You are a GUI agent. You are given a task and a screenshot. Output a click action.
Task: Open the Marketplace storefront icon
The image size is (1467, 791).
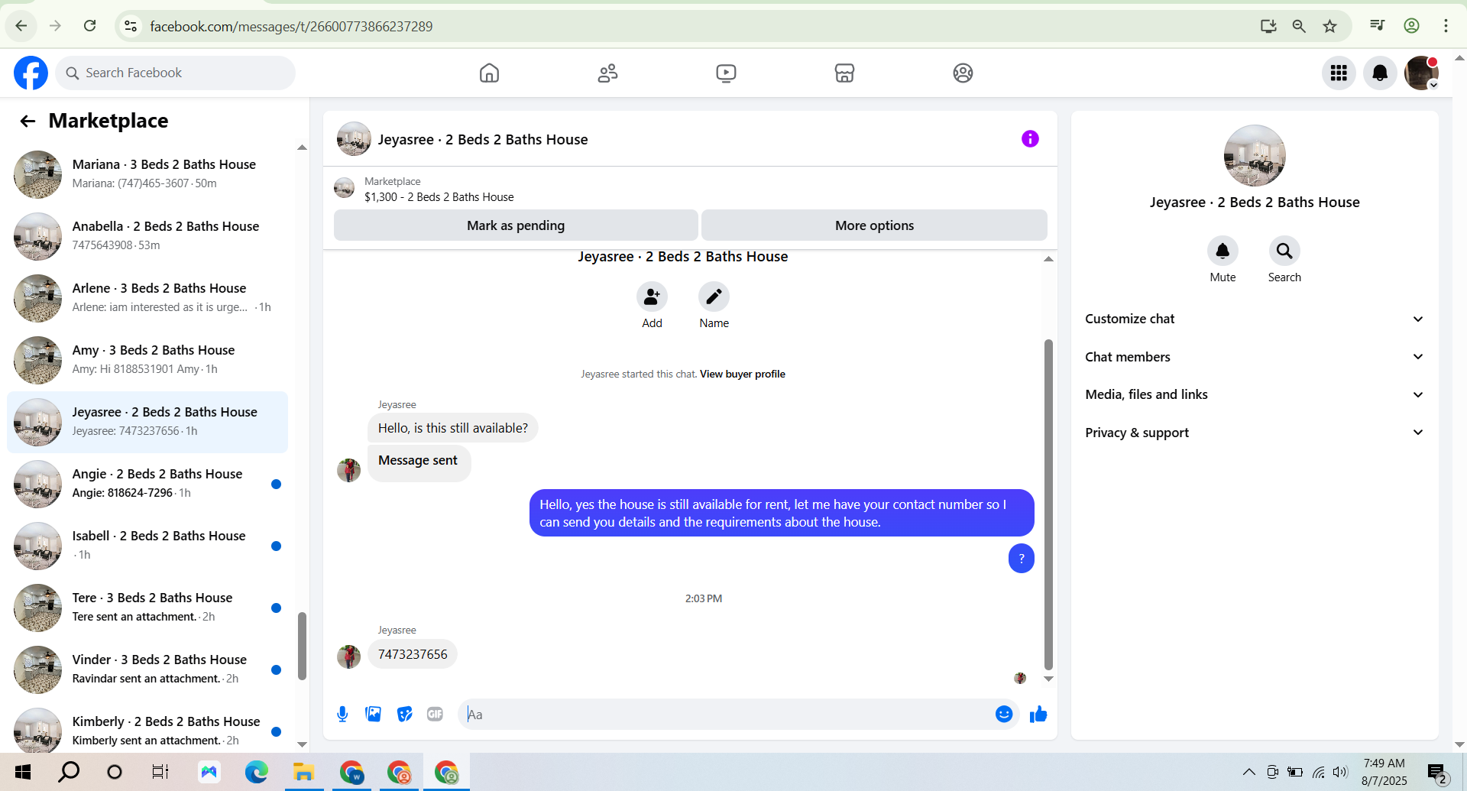(844, 73)
